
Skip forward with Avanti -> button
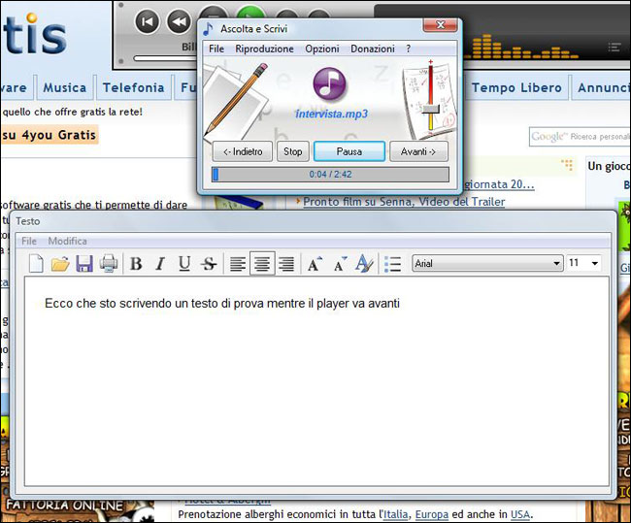click(418, 151)
